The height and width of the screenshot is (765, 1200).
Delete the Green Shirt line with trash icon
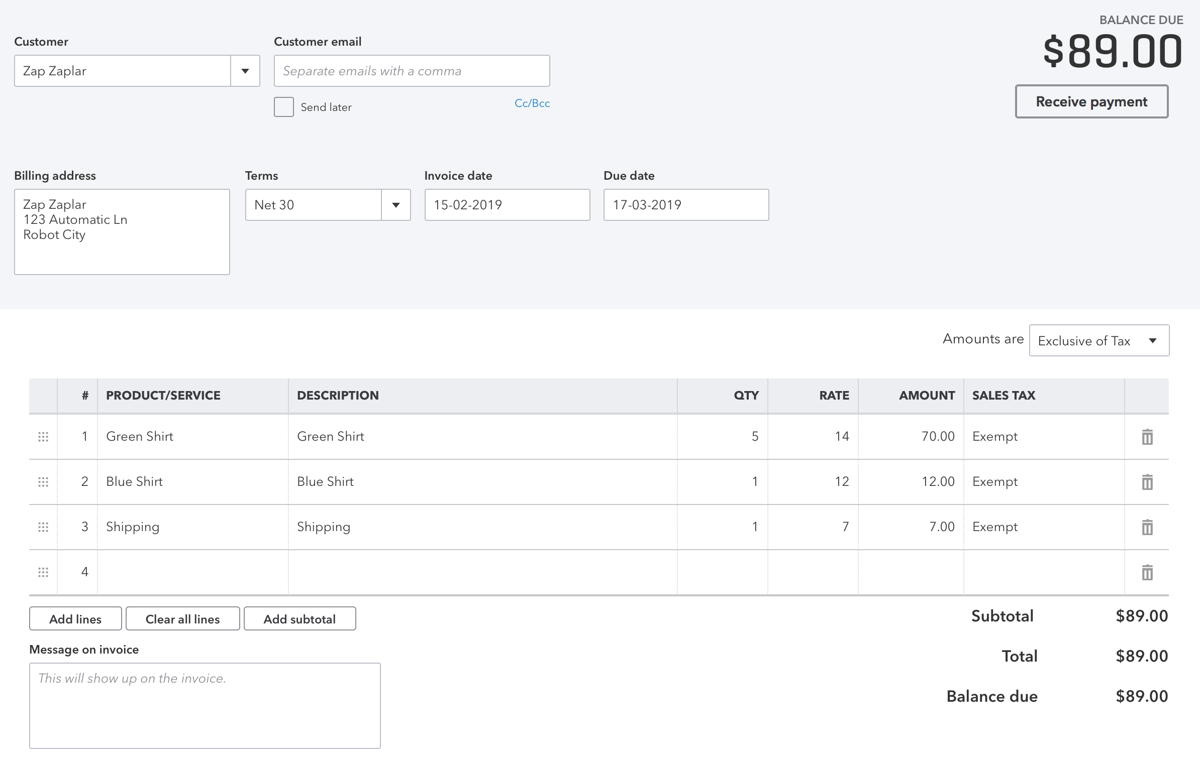coord(1147,437)
